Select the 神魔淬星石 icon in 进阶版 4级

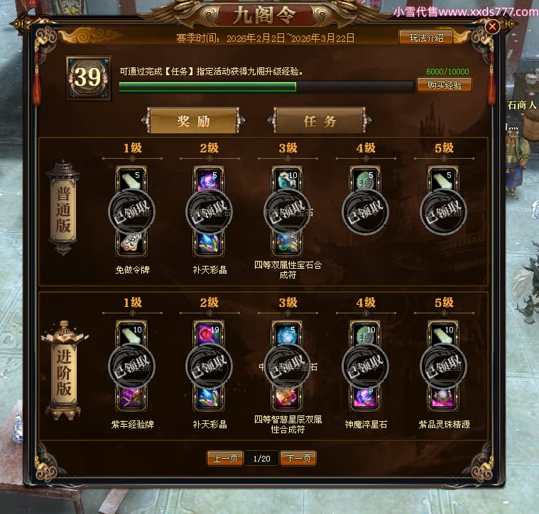[365, 397]
